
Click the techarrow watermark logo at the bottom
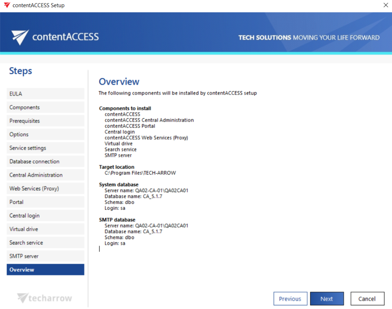tap(44, 298)
